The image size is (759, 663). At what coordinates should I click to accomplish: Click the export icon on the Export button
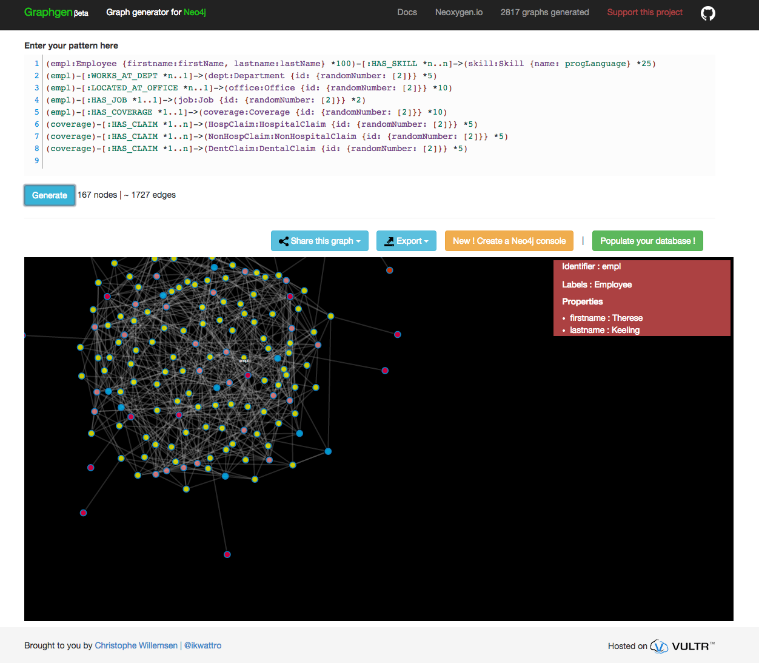click(390, 241)
